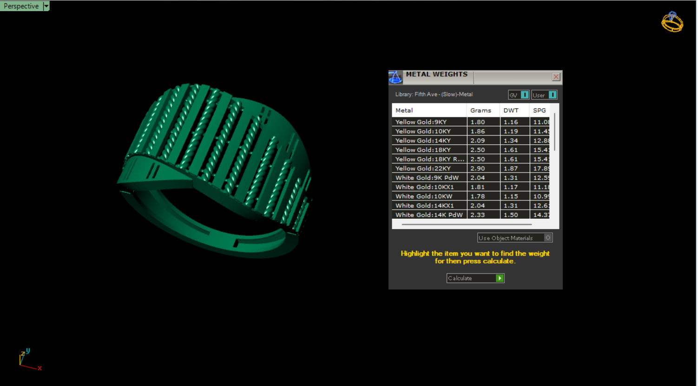Screen dimensions: 698x386
Task: Click the vertical scrollbar in metal list
Action: (554, 132)
